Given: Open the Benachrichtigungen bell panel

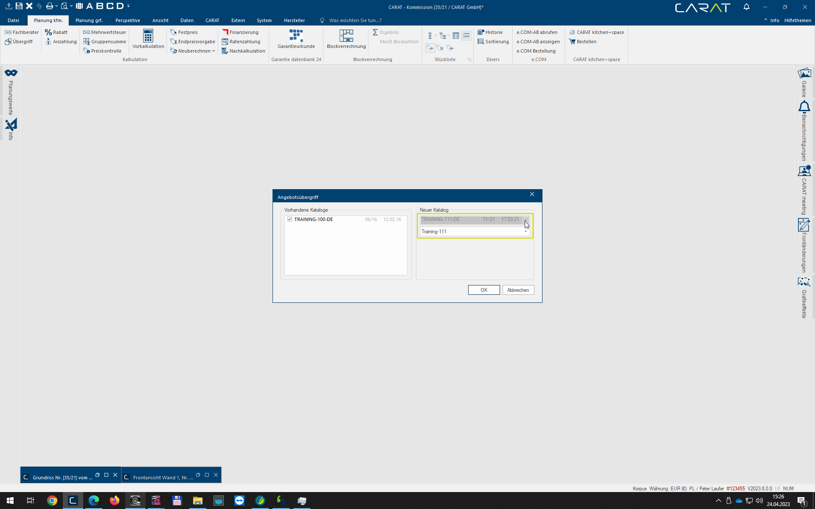Looking at the screenshot, I should 804,107.
